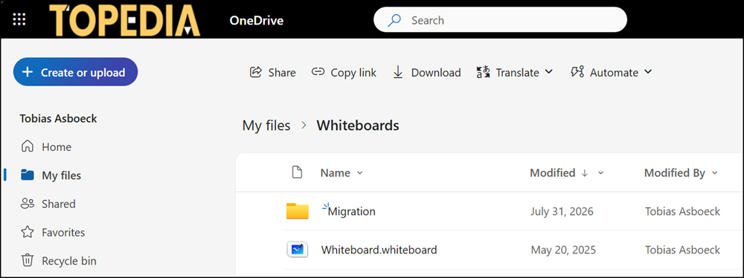Screen dimensions: 744x278
Task: Click the Whiteboards breadcrumb title
Action: (358, 126)
